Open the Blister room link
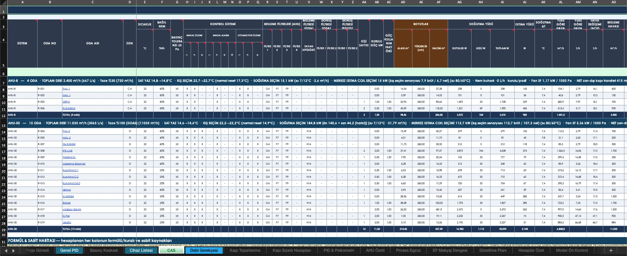Image resolution: width=627 pixels, height=256 pixels. pyautogui.click(x=67, y=203)
